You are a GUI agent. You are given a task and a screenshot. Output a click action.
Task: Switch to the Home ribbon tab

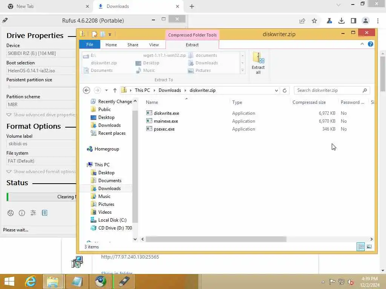[x=111, y=45]
